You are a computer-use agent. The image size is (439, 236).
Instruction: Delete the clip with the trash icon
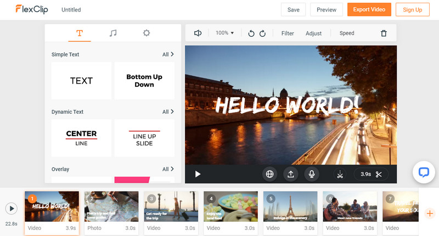(x=384, y=33)
